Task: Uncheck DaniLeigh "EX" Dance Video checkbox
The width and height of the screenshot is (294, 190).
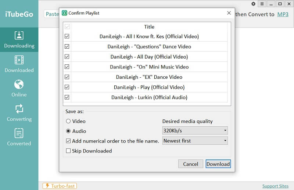Action: pyautogui.click(x=67, y=77)
